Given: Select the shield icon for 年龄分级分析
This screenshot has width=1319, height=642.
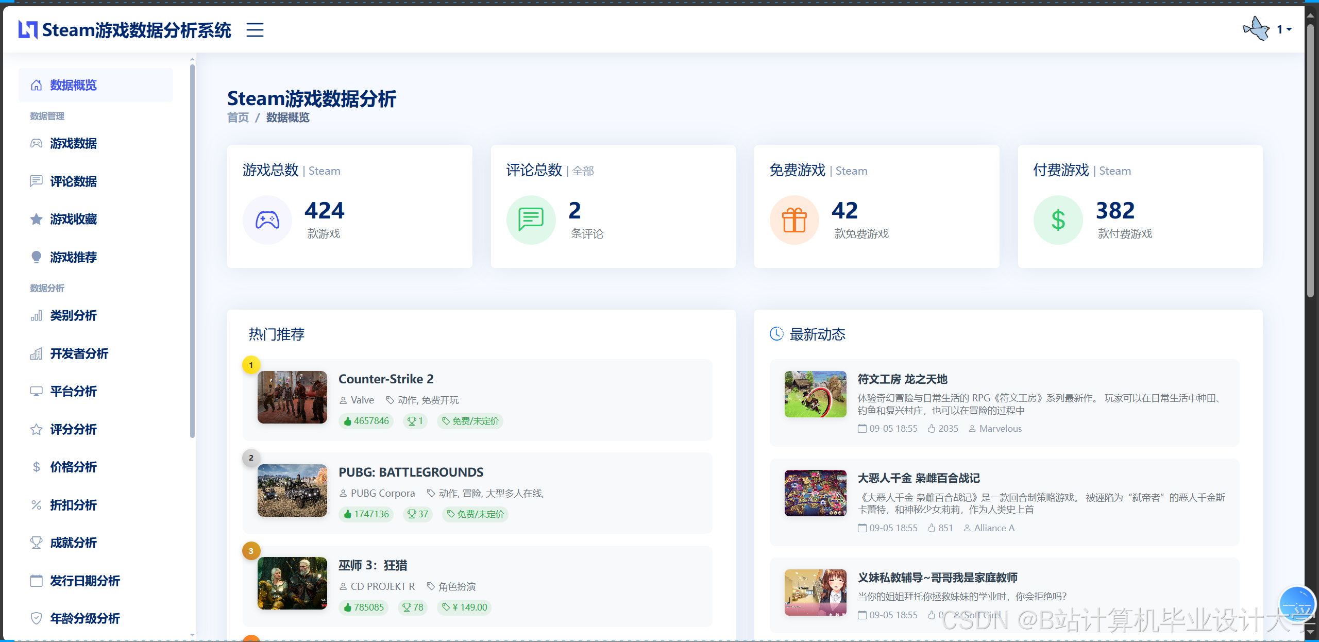Looking at the screenshot, I should (36, 618).
